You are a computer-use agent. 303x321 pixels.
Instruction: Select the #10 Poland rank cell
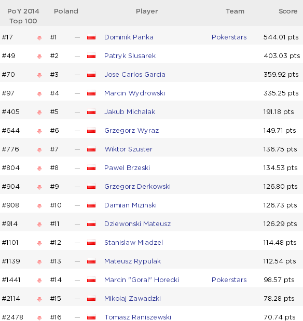coord(56,205)
